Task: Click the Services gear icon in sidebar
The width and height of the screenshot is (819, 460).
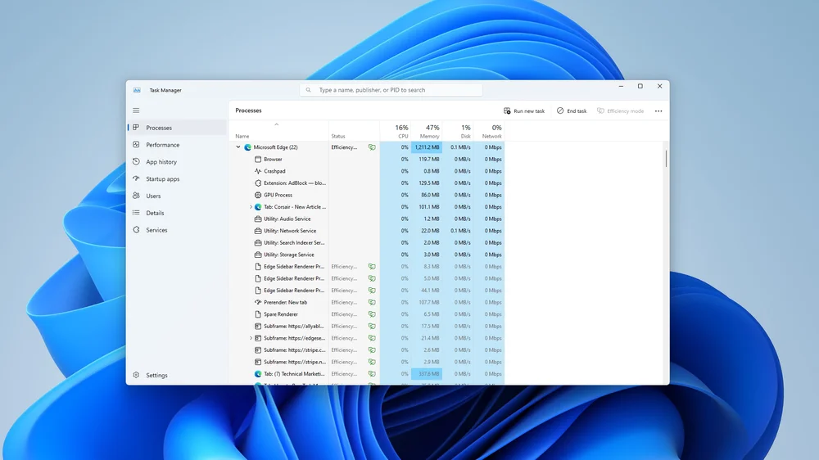Action: [x=136, y=230]
